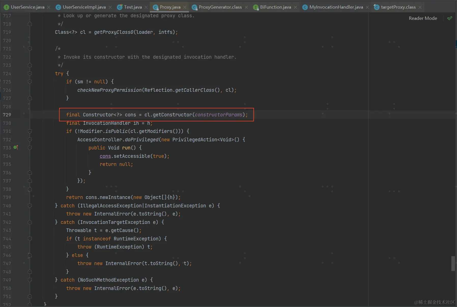
Task: Click line number 719 in the gutter
Action: point(7,32)
